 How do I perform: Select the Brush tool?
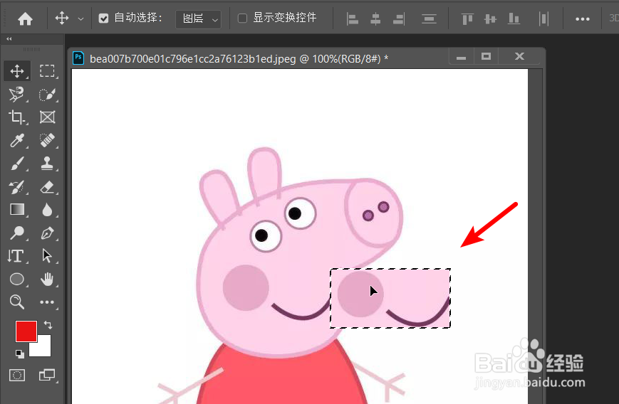tap(17, 164)
